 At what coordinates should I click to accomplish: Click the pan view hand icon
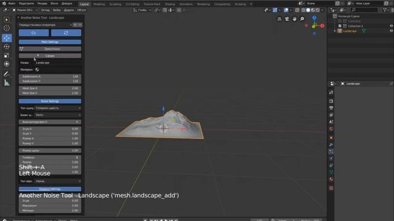click(x=294, y=19)
